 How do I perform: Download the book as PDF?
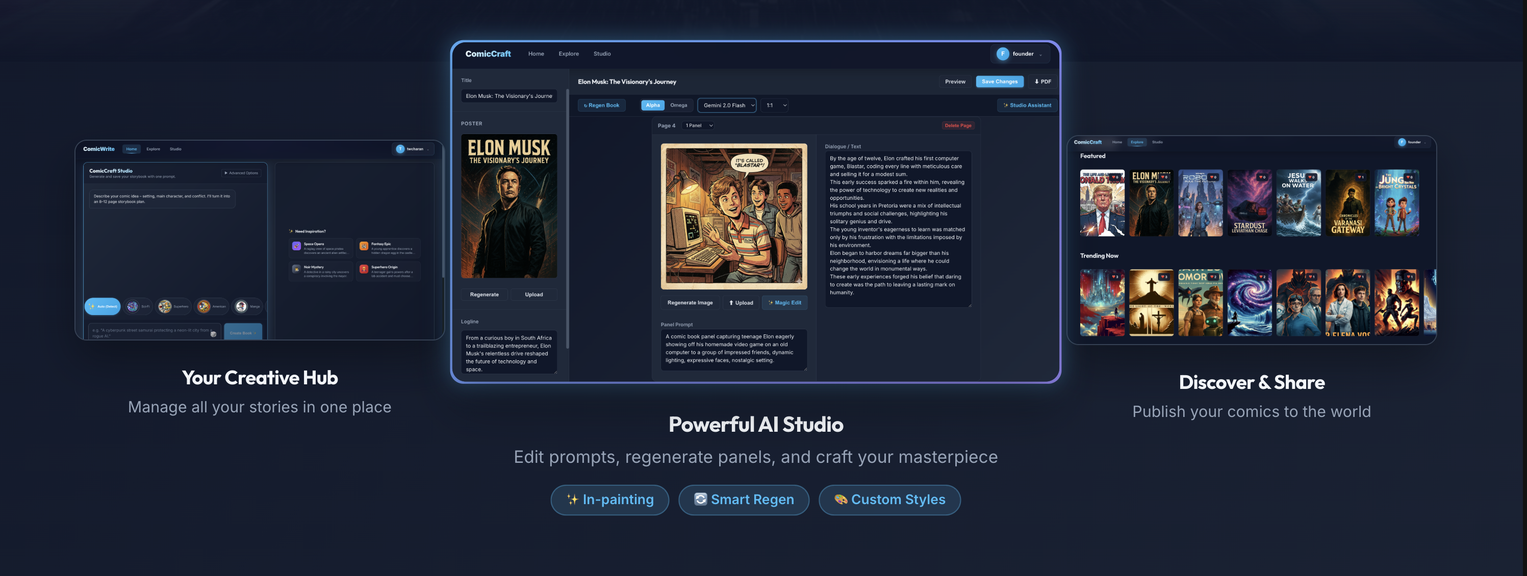pyautogui.click(x=1042, y=82)
